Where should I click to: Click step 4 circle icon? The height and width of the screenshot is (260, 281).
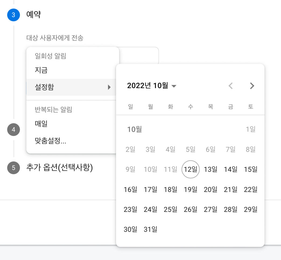(x=13, y=129)
